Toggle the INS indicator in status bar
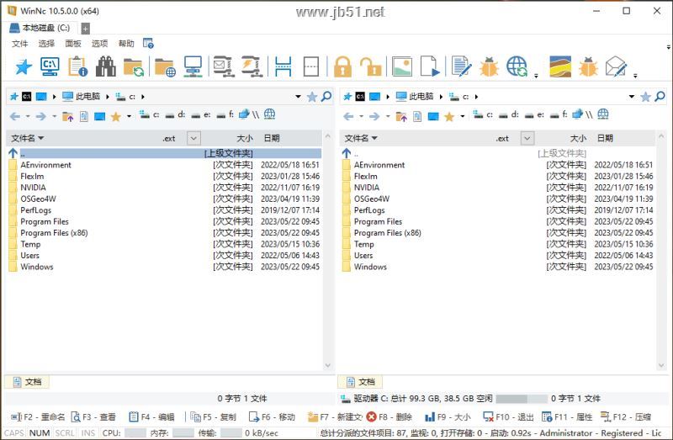 88,432
